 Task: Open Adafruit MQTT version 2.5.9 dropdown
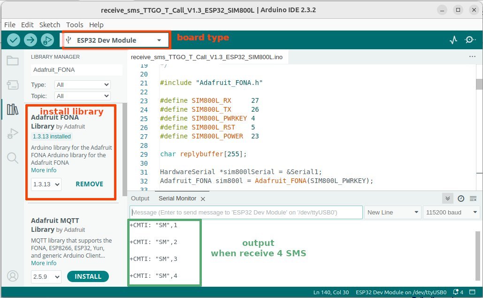(46, 276)
